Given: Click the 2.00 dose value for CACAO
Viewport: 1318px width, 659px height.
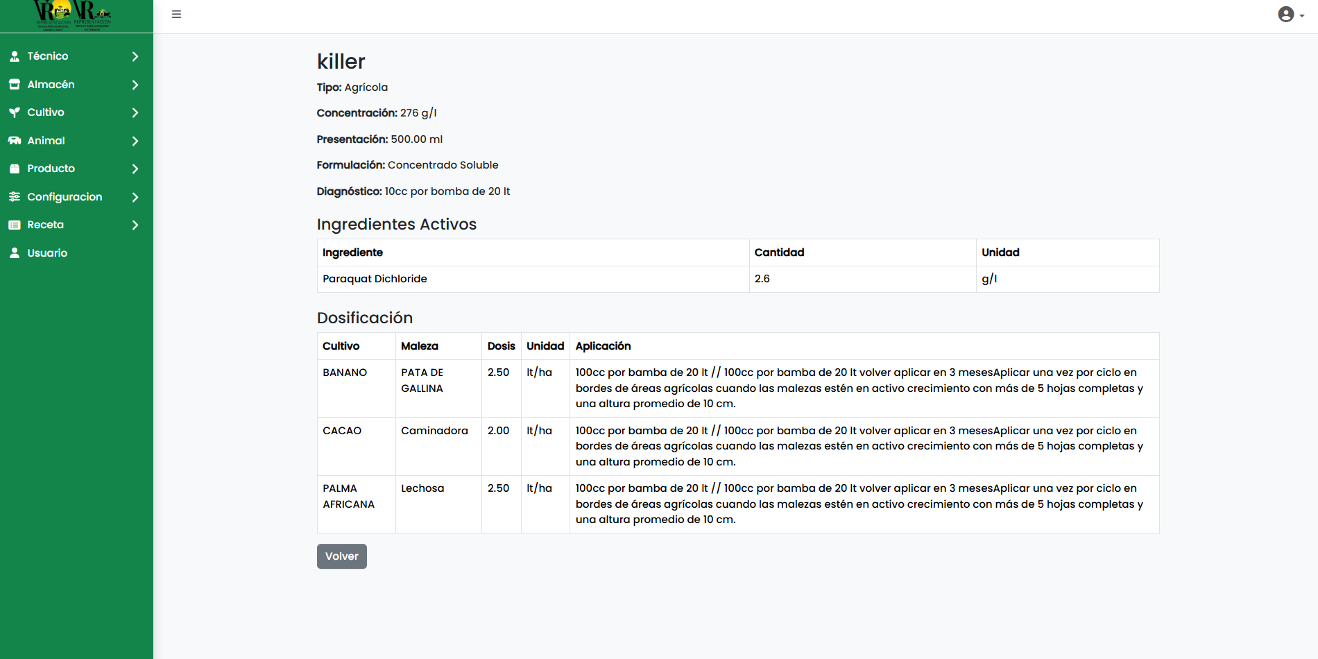Looking at the screenshot, I should tap(501, 446).
